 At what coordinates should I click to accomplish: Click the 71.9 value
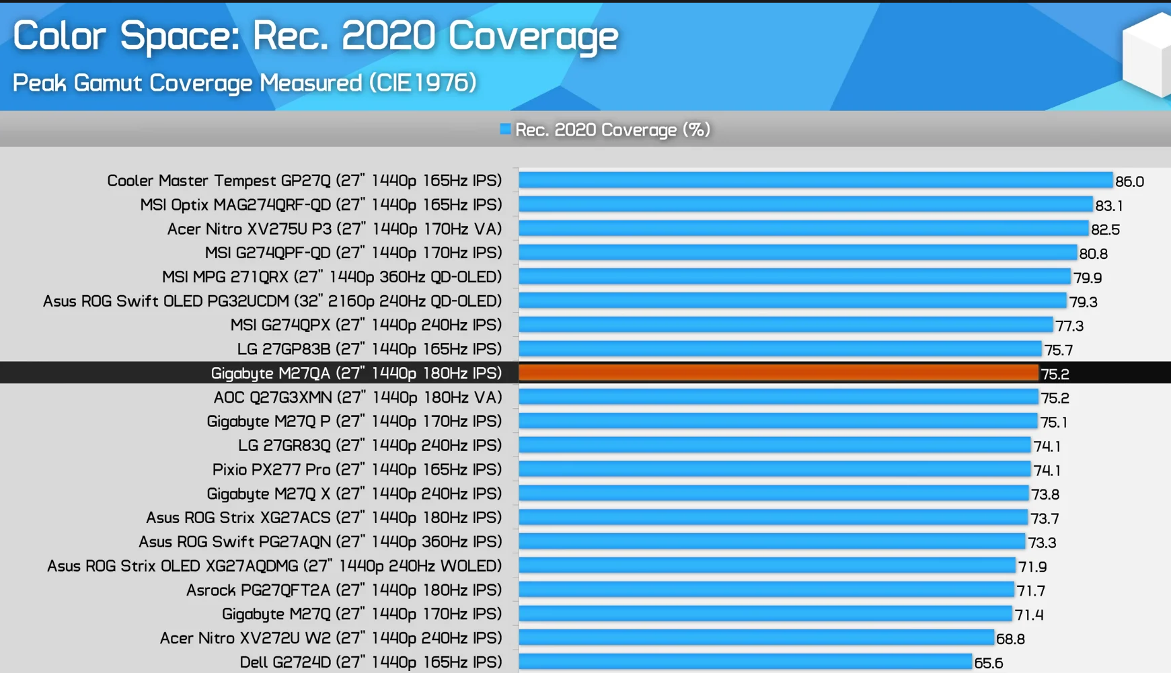click(1032, 567)
